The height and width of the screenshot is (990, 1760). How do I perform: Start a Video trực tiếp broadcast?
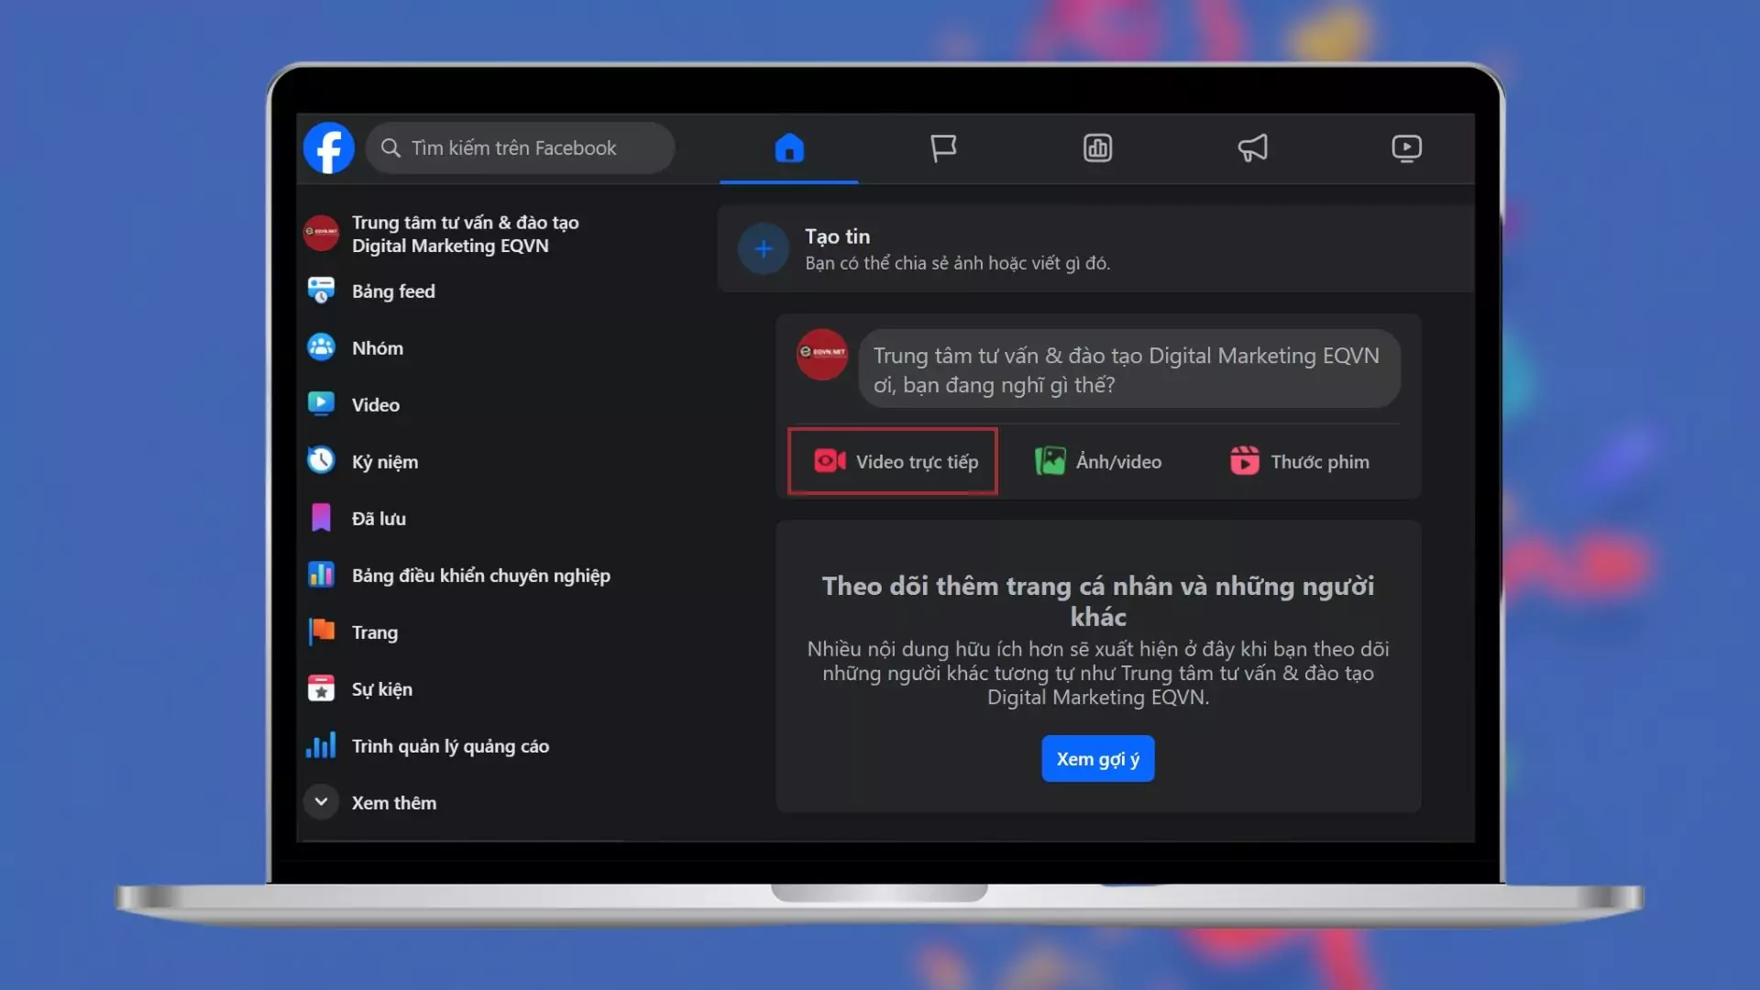[893, 461]
